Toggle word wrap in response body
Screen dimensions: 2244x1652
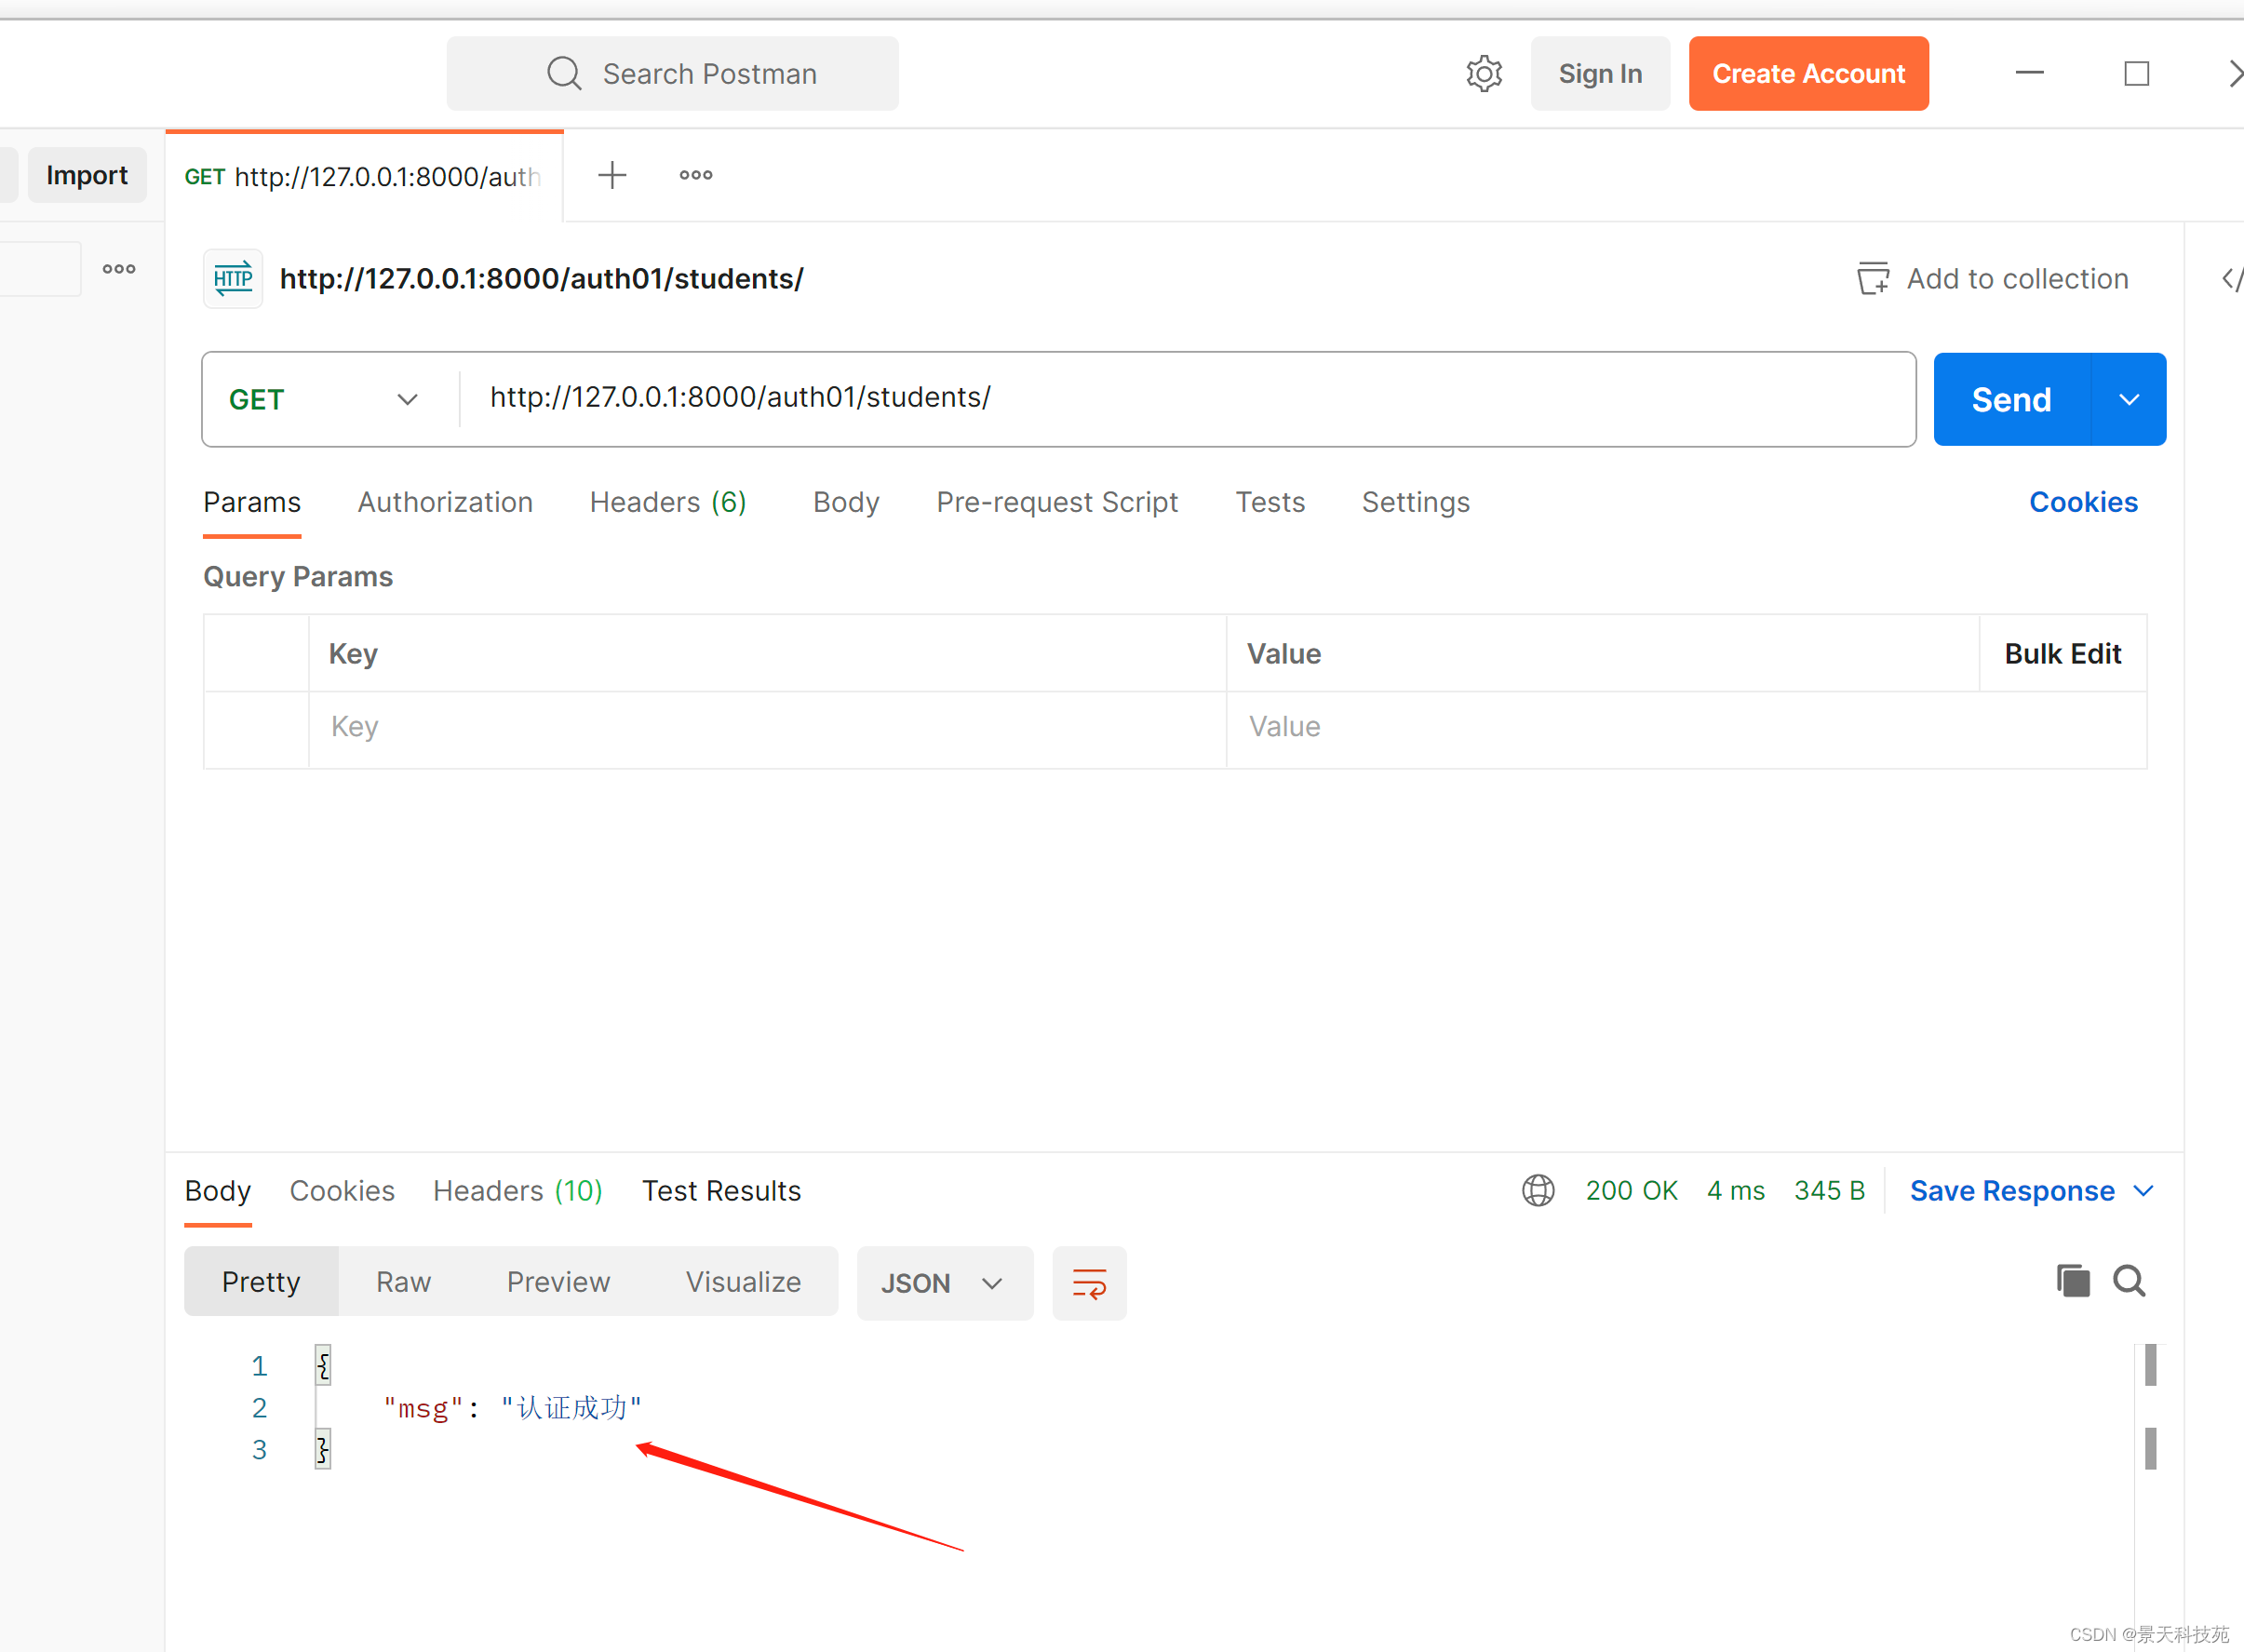pyautogui.click(x=1089, y=1283)
